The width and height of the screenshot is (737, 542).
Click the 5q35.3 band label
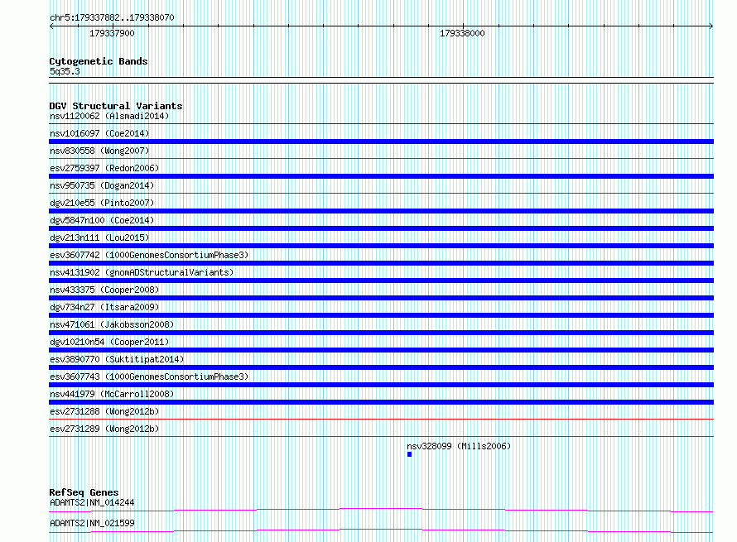click(65, 71)
